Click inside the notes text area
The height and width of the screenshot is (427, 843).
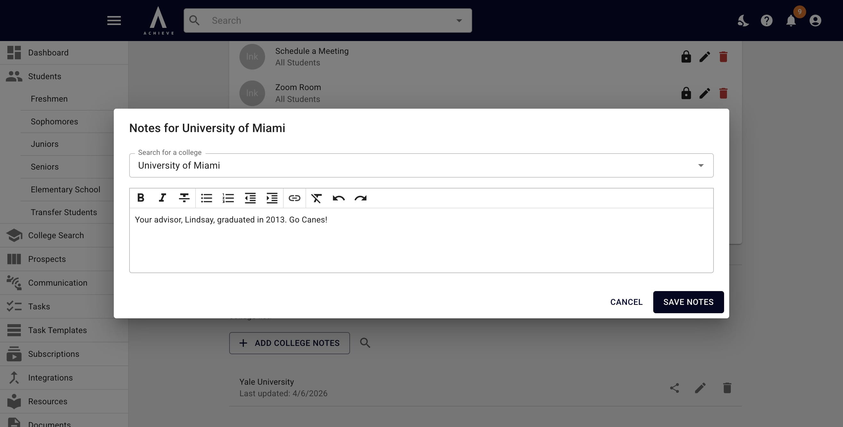coord(421,240)
